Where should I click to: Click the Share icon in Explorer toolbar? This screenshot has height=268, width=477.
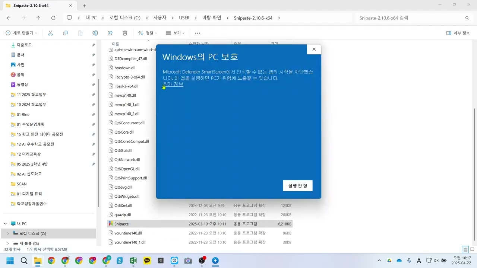[110, 33]
